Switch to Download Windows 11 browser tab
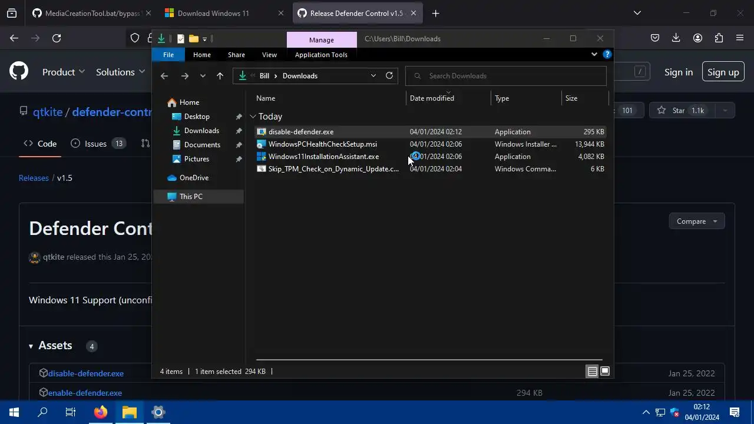 tap(224, 13)
